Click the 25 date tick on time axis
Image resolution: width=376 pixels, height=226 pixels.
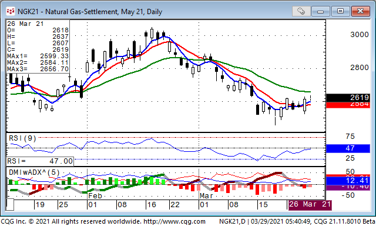[x=63, y=205]
